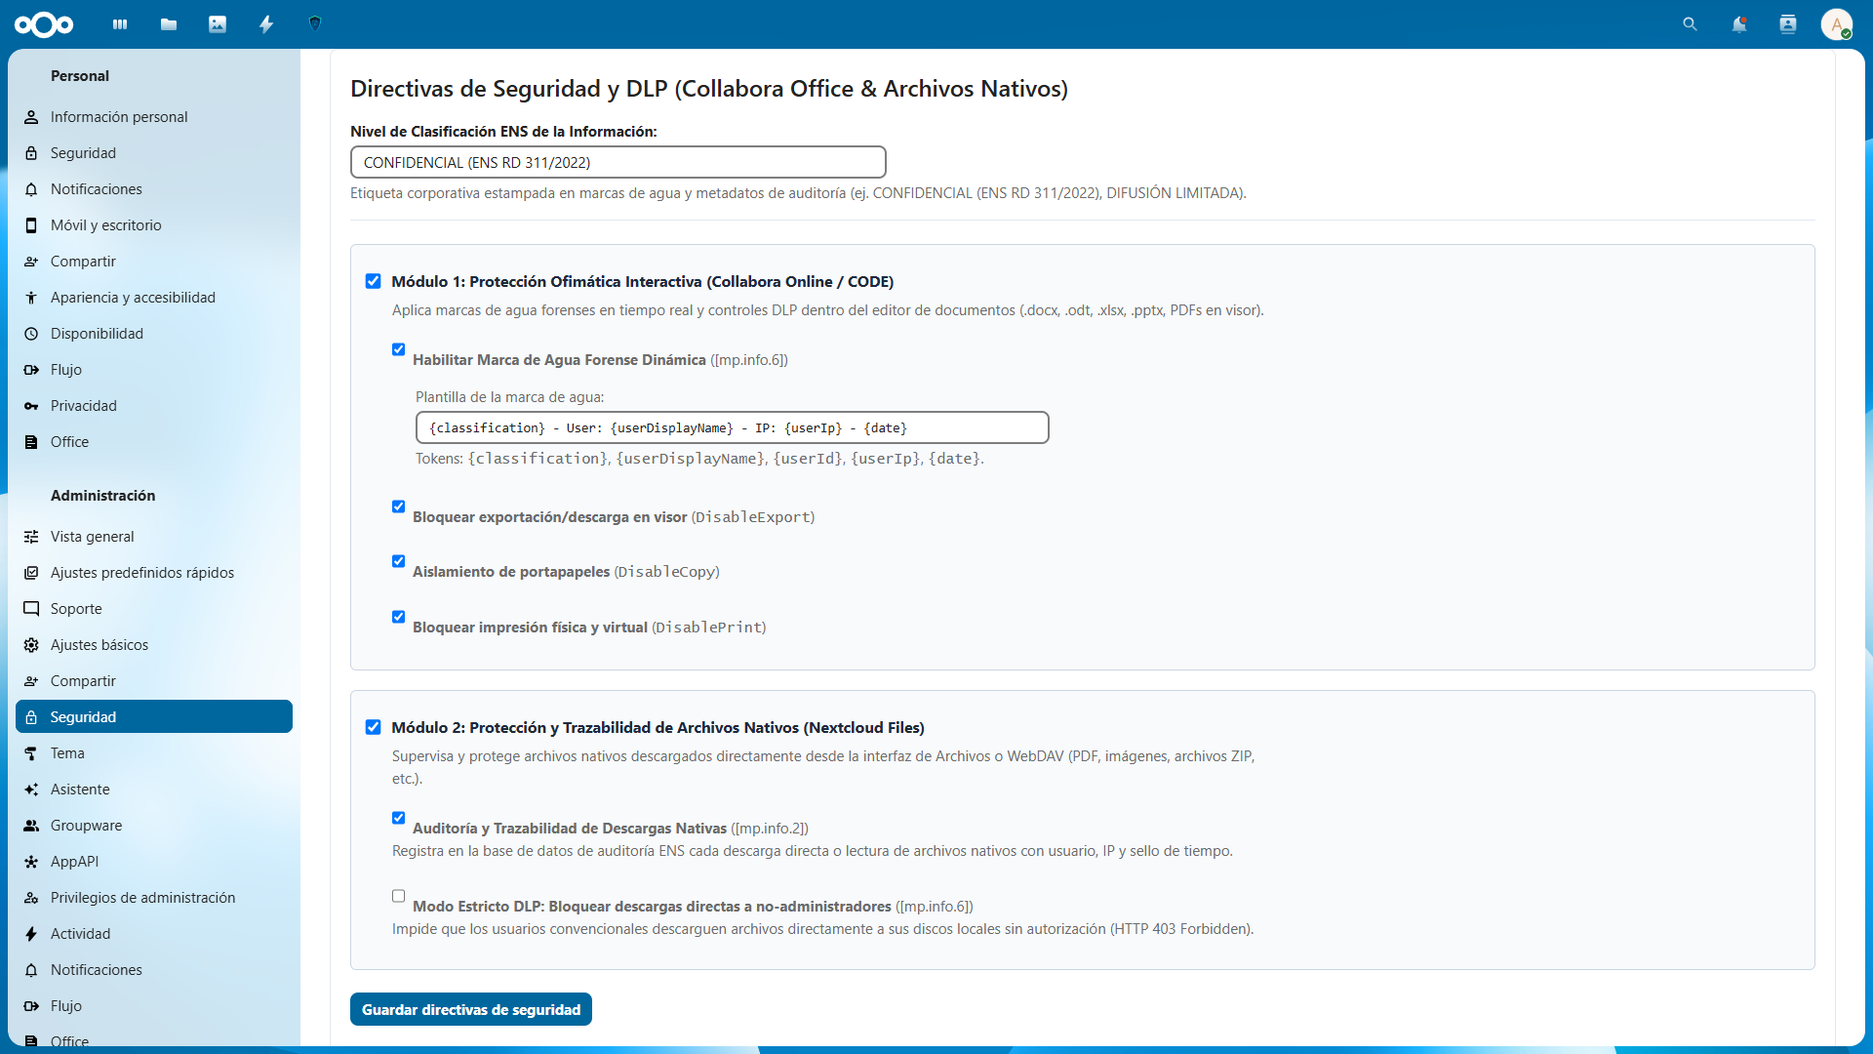Click the phone icon beside Móvil y escritorio
This screenshot has height=1054, width=1873.
click(31, 225)
